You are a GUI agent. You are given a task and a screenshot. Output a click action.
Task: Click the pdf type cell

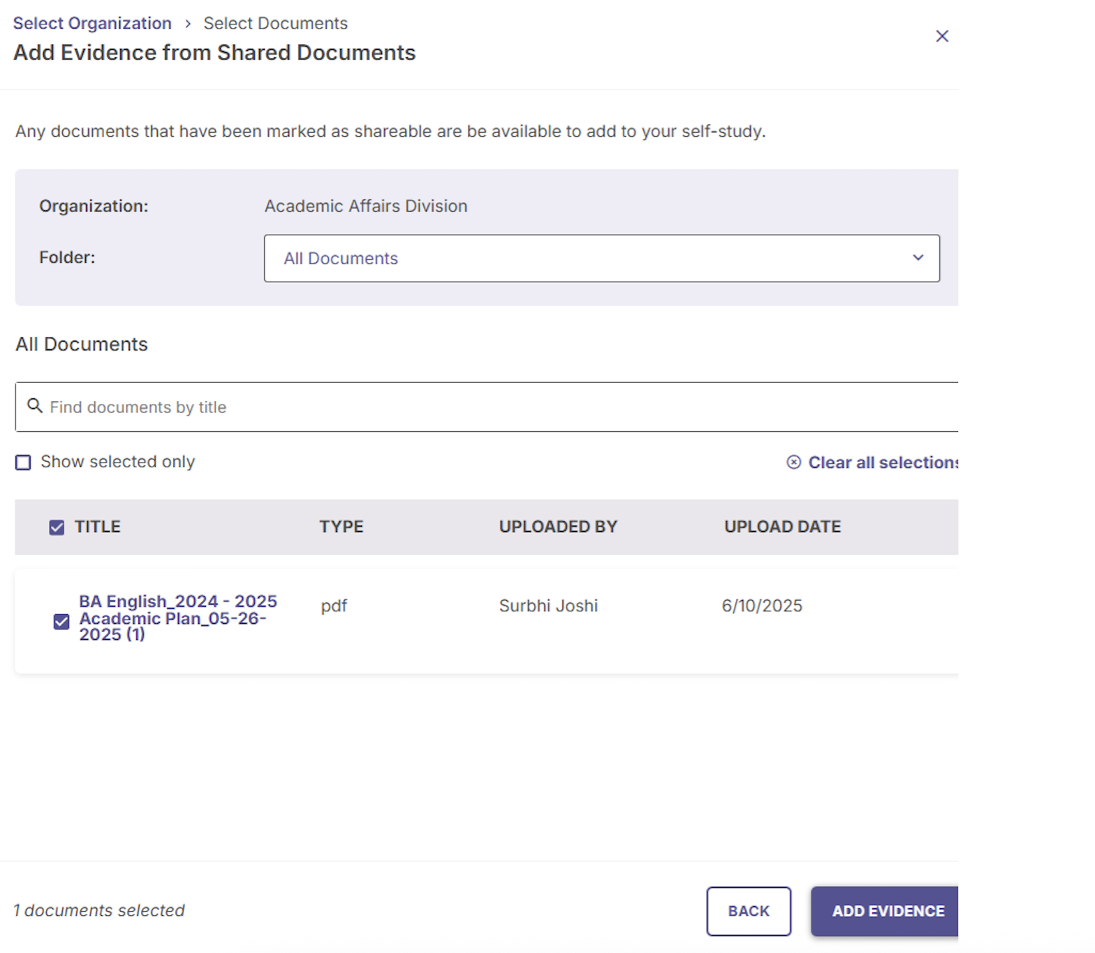334,606
